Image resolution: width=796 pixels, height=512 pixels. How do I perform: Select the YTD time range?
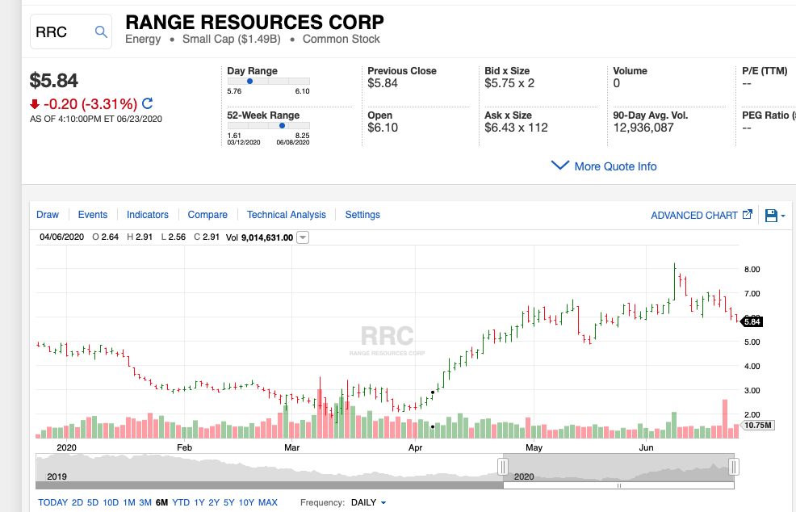pos(181,502)
